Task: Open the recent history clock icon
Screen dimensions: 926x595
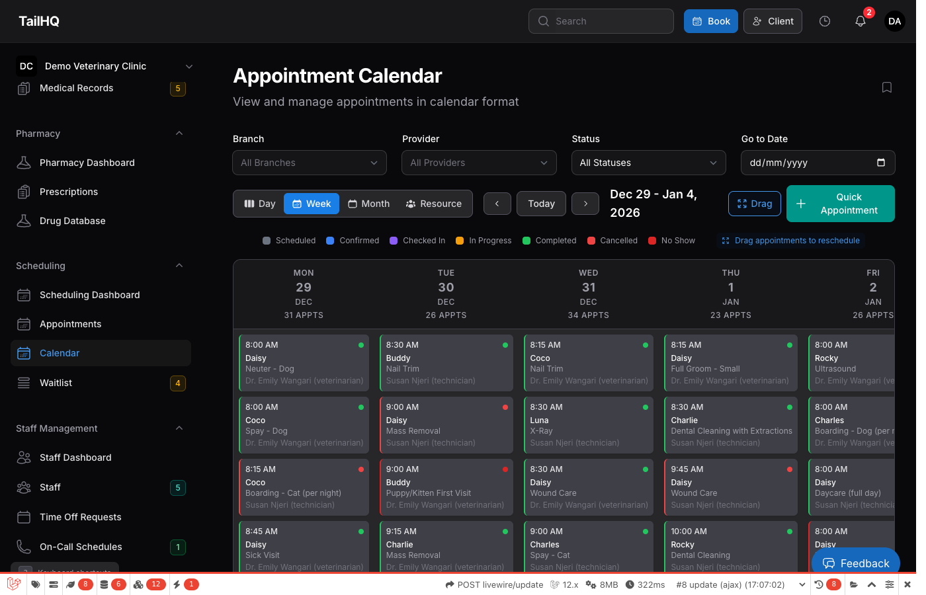Action: point(825,21)
